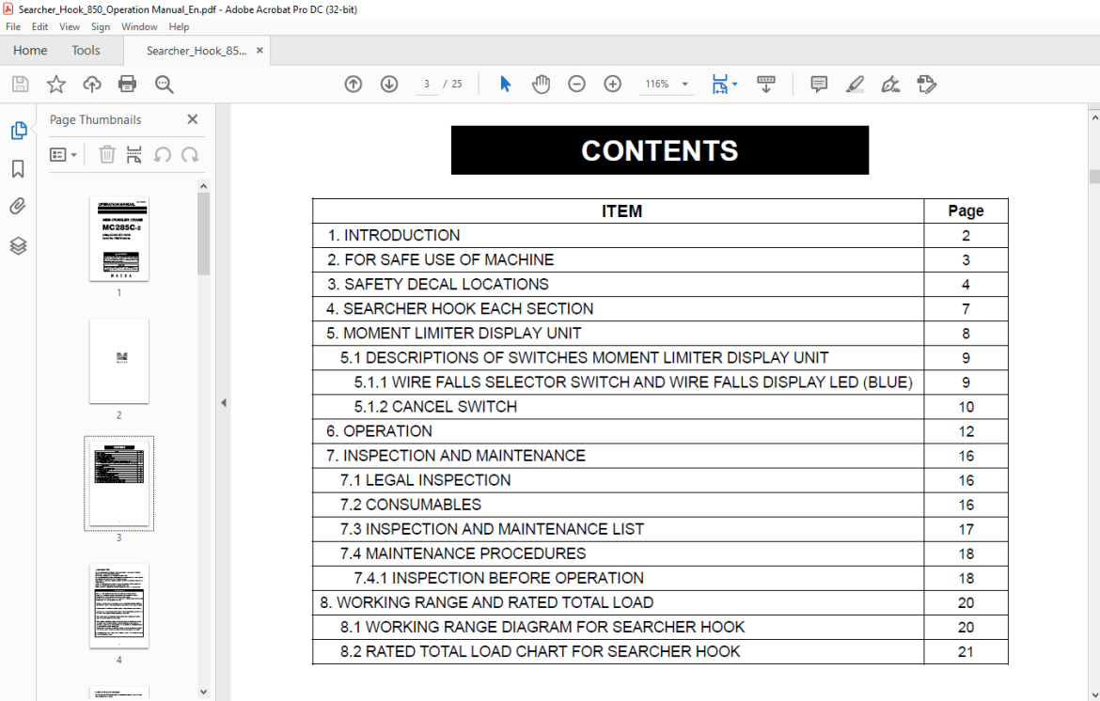The width and height of the screenshot is (1100, 701).
Task: Toggle the Page Thumbnails navigation panel
Action: [18, 131]
